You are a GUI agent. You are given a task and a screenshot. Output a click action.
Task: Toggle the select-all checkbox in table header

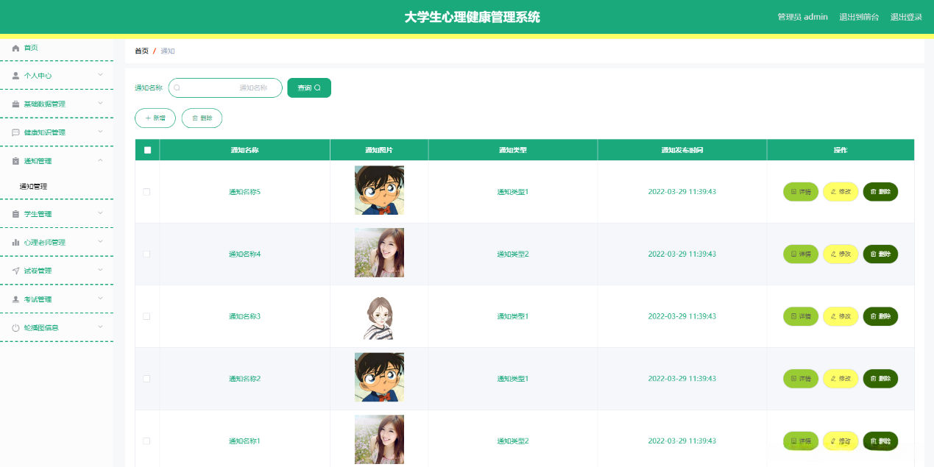pyautogui.click(x=147, y=150)
